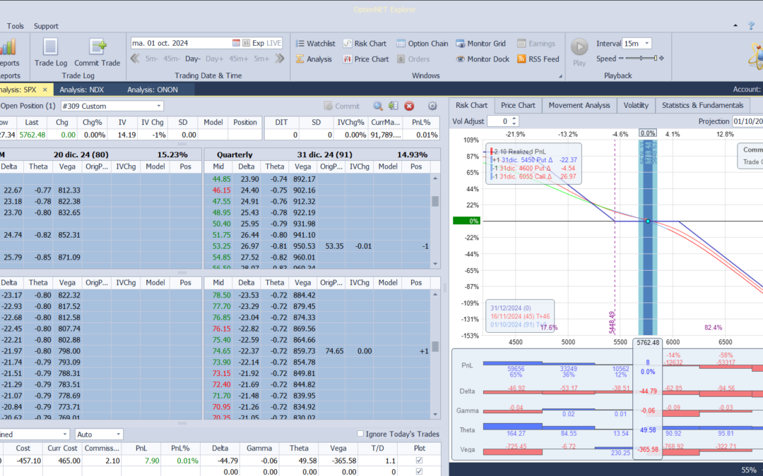Step forward with 5m+
This screenshot has width=763, height=476.
[261, 59]
